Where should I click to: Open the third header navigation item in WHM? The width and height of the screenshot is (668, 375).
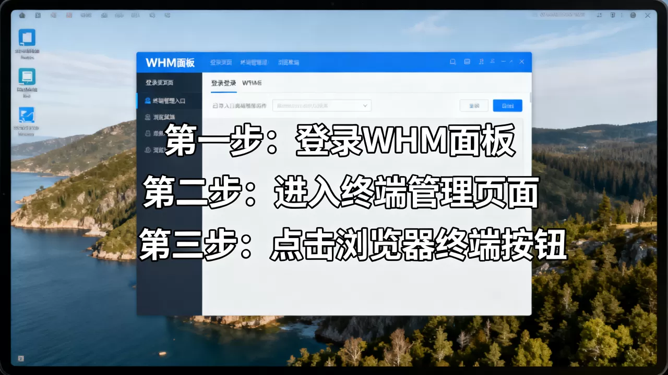(x=289, y=63)
